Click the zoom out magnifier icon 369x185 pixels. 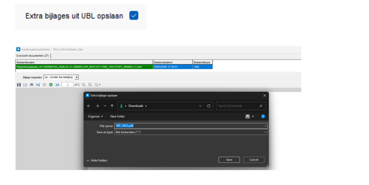[84, 85]
